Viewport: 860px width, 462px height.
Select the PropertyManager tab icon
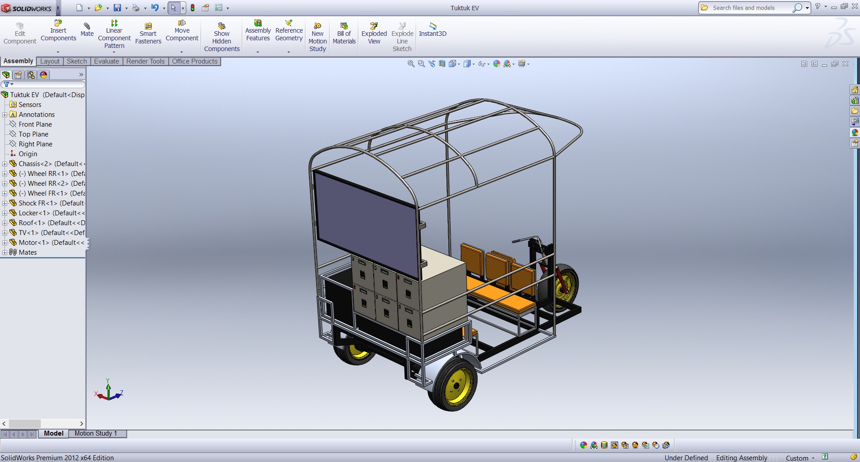pos(18,75)
